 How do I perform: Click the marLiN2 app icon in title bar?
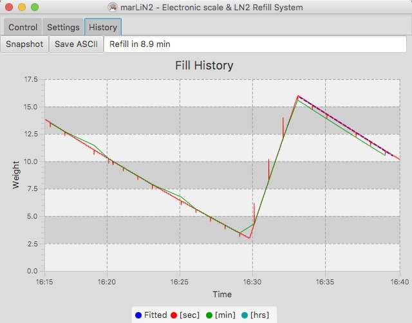(x=113, y=8)
